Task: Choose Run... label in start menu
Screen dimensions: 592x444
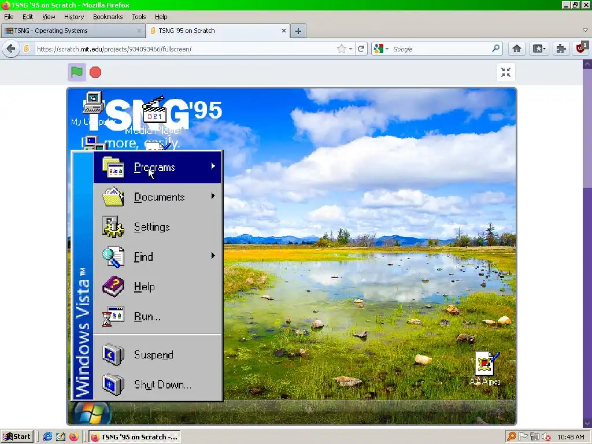Action: pos(147,316)
